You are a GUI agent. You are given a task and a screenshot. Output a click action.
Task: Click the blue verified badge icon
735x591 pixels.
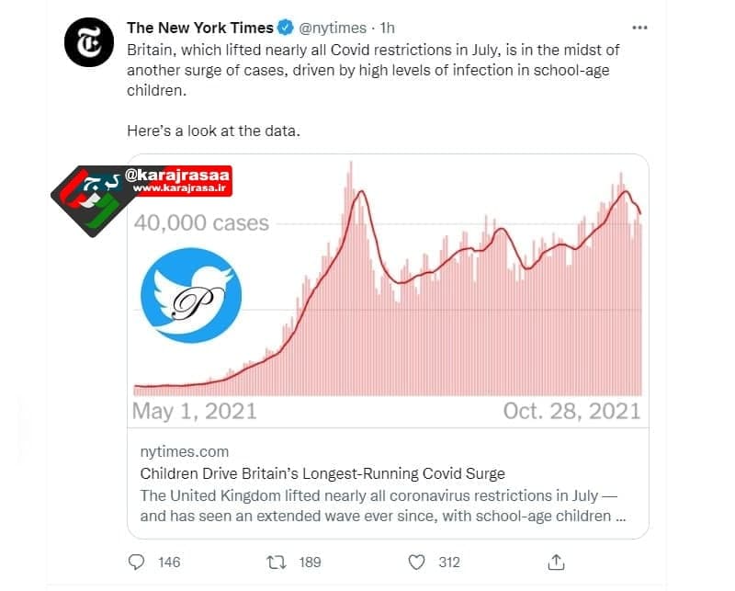point(286,28)
